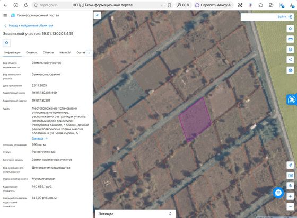Click the highlighted purple parcel on map
Screen dimensions: 297x218
coord(195,120)
